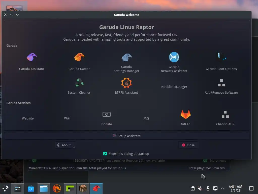Click the About... button
The width and height of the screenshot is (258, 194).
click(65, 145)
